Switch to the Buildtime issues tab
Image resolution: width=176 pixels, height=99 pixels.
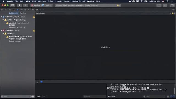(13, 13)
